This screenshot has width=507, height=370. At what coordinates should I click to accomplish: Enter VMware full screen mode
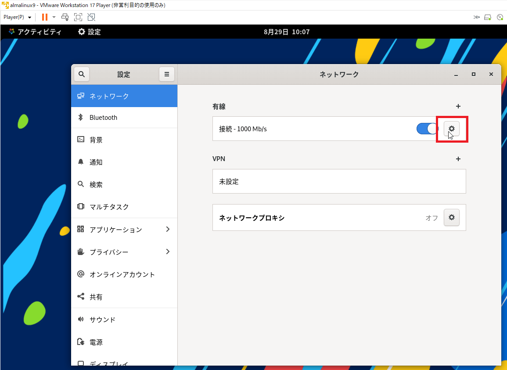point(78,17)
